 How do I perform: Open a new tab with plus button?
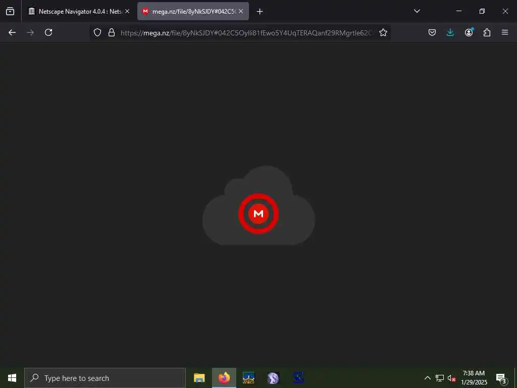260,12
